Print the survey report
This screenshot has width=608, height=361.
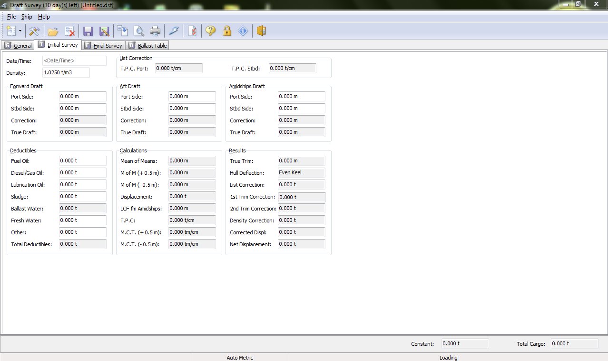click(x=155, y=30)
